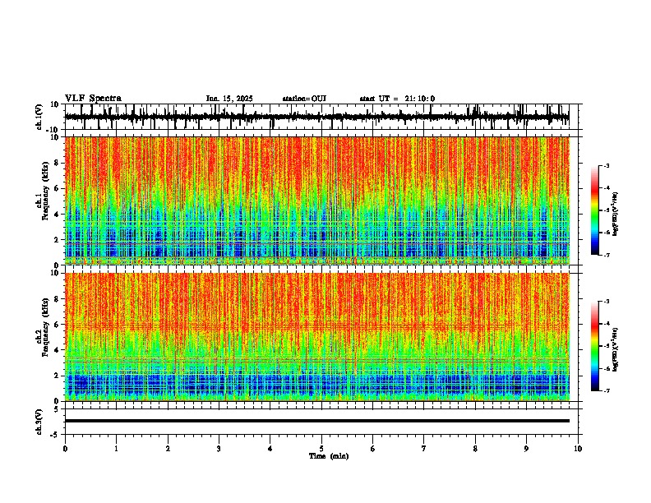651x503 pixels.
Task: Click the '-7' label on the upper colorbar
Action: [x=606, y=255]
